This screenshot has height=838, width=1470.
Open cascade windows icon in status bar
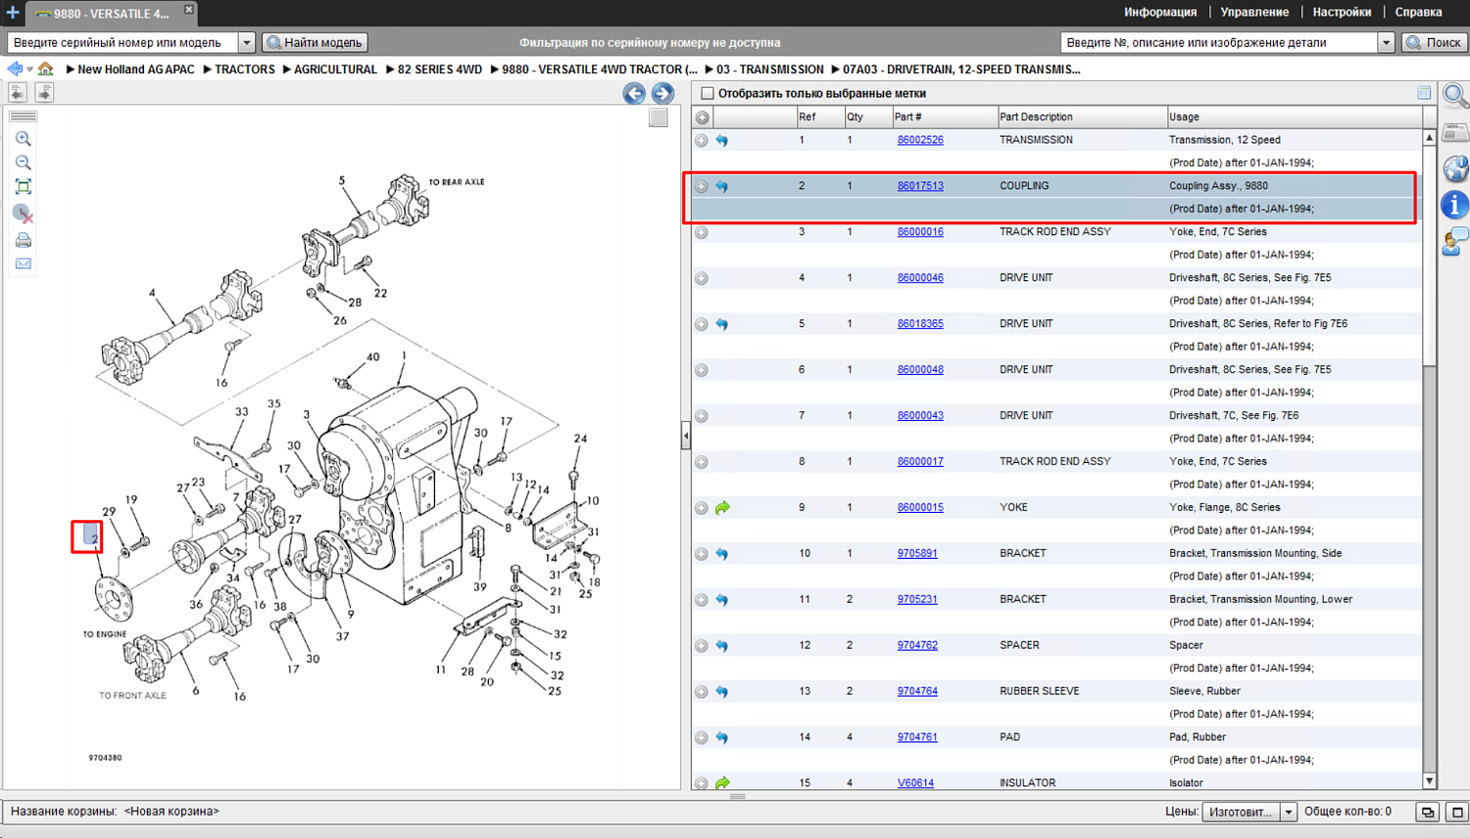point(1428,812)
